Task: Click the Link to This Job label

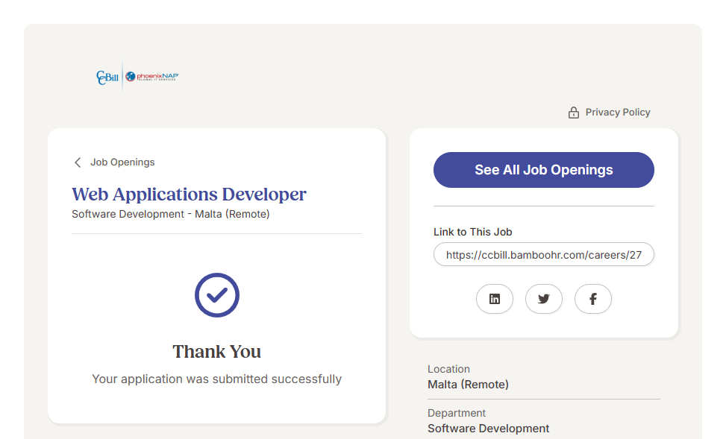Action: tap(472, 232)
